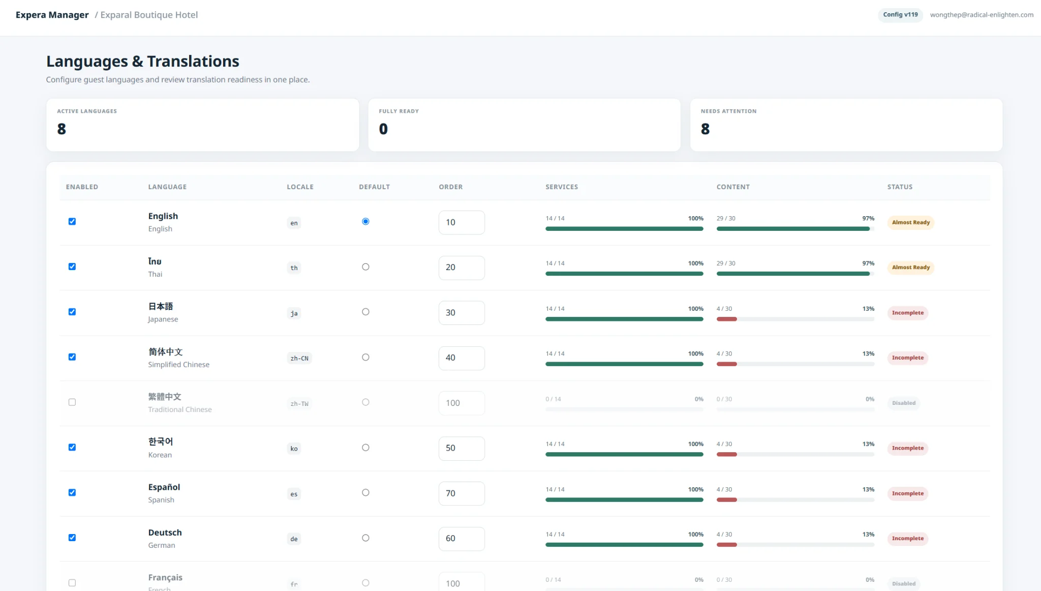Toggle the Spanish enabled checkbox
1041x591 pixels.
[72, 492]
